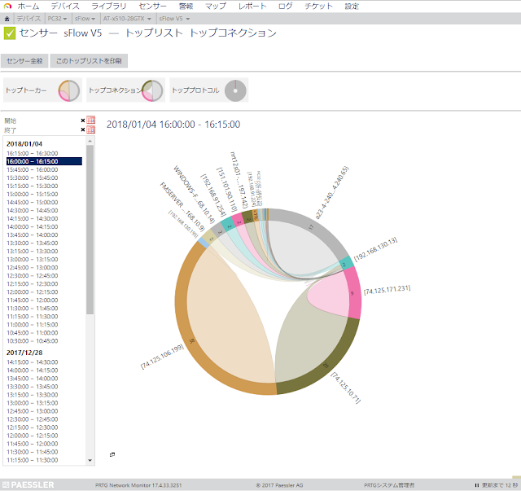Open the end date calendar picker

[x=90, y=129]
